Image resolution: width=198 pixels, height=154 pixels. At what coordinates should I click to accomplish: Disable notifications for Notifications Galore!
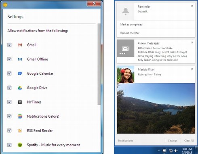(x=9, y=116)
